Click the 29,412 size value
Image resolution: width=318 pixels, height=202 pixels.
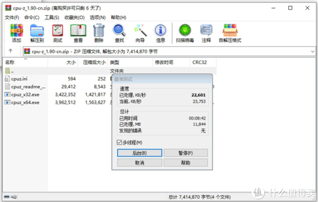(68, 87)
